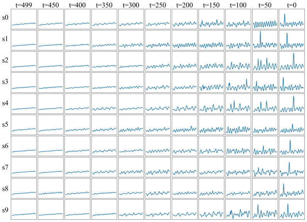The width and height of the screenshot is (307, 222).
Task: Select the s2 plot at t=0
Action: (292, 62)
